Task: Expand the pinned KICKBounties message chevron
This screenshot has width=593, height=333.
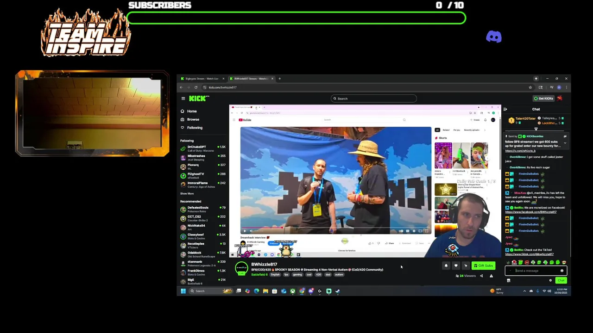Action: pos(565,142)
